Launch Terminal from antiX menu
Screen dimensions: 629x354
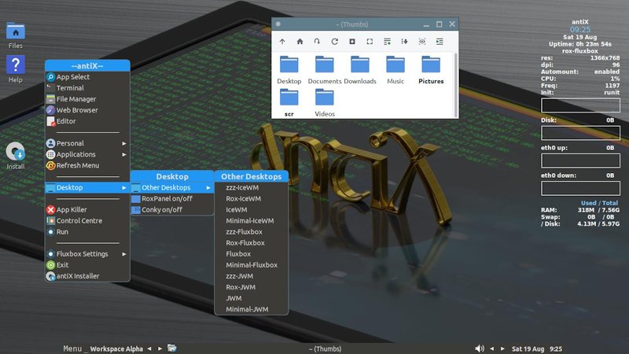point(87,88)
